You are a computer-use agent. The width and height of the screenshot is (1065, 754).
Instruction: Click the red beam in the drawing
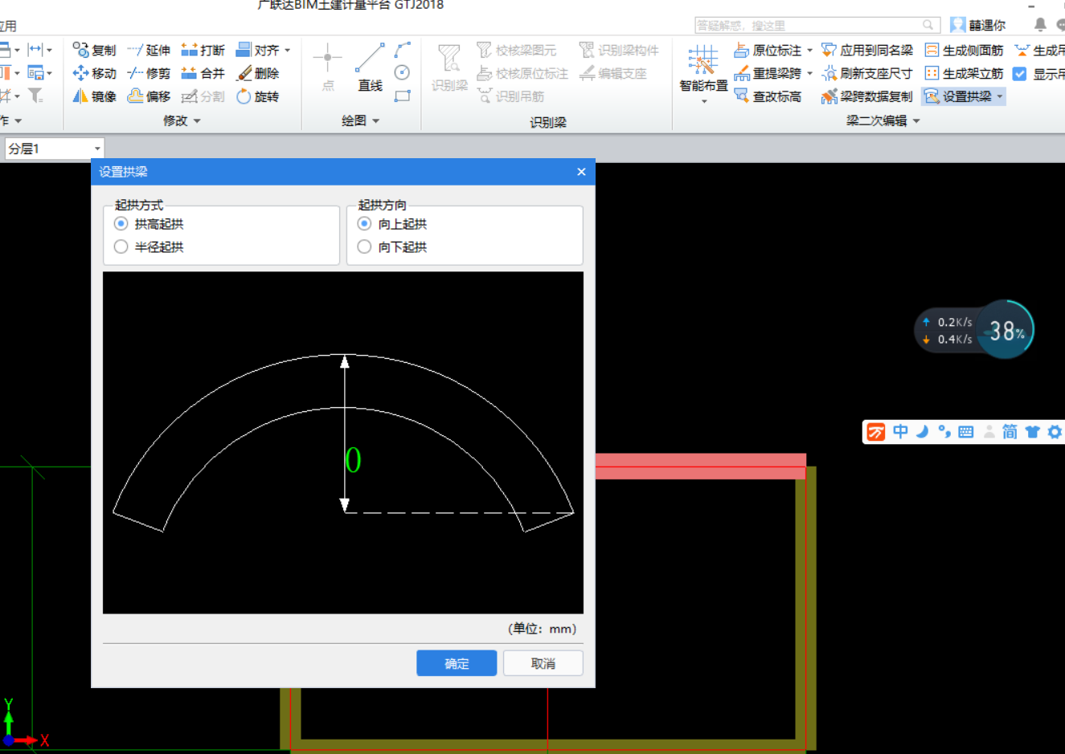point(700,467)
